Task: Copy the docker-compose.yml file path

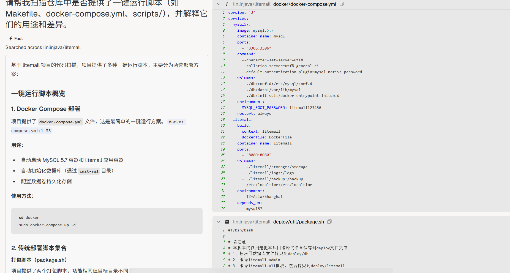Action: click(x=342, y=4)
